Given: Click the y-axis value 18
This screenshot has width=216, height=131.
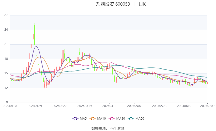Looking at the screenshot, I should pos(6,59).
